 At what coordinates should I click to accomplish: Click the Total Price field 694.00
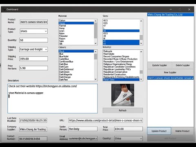pos(129,129)
